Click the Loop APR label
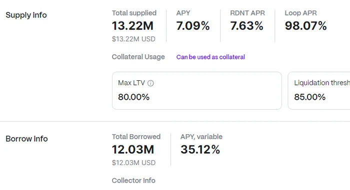 pos(300,13)
